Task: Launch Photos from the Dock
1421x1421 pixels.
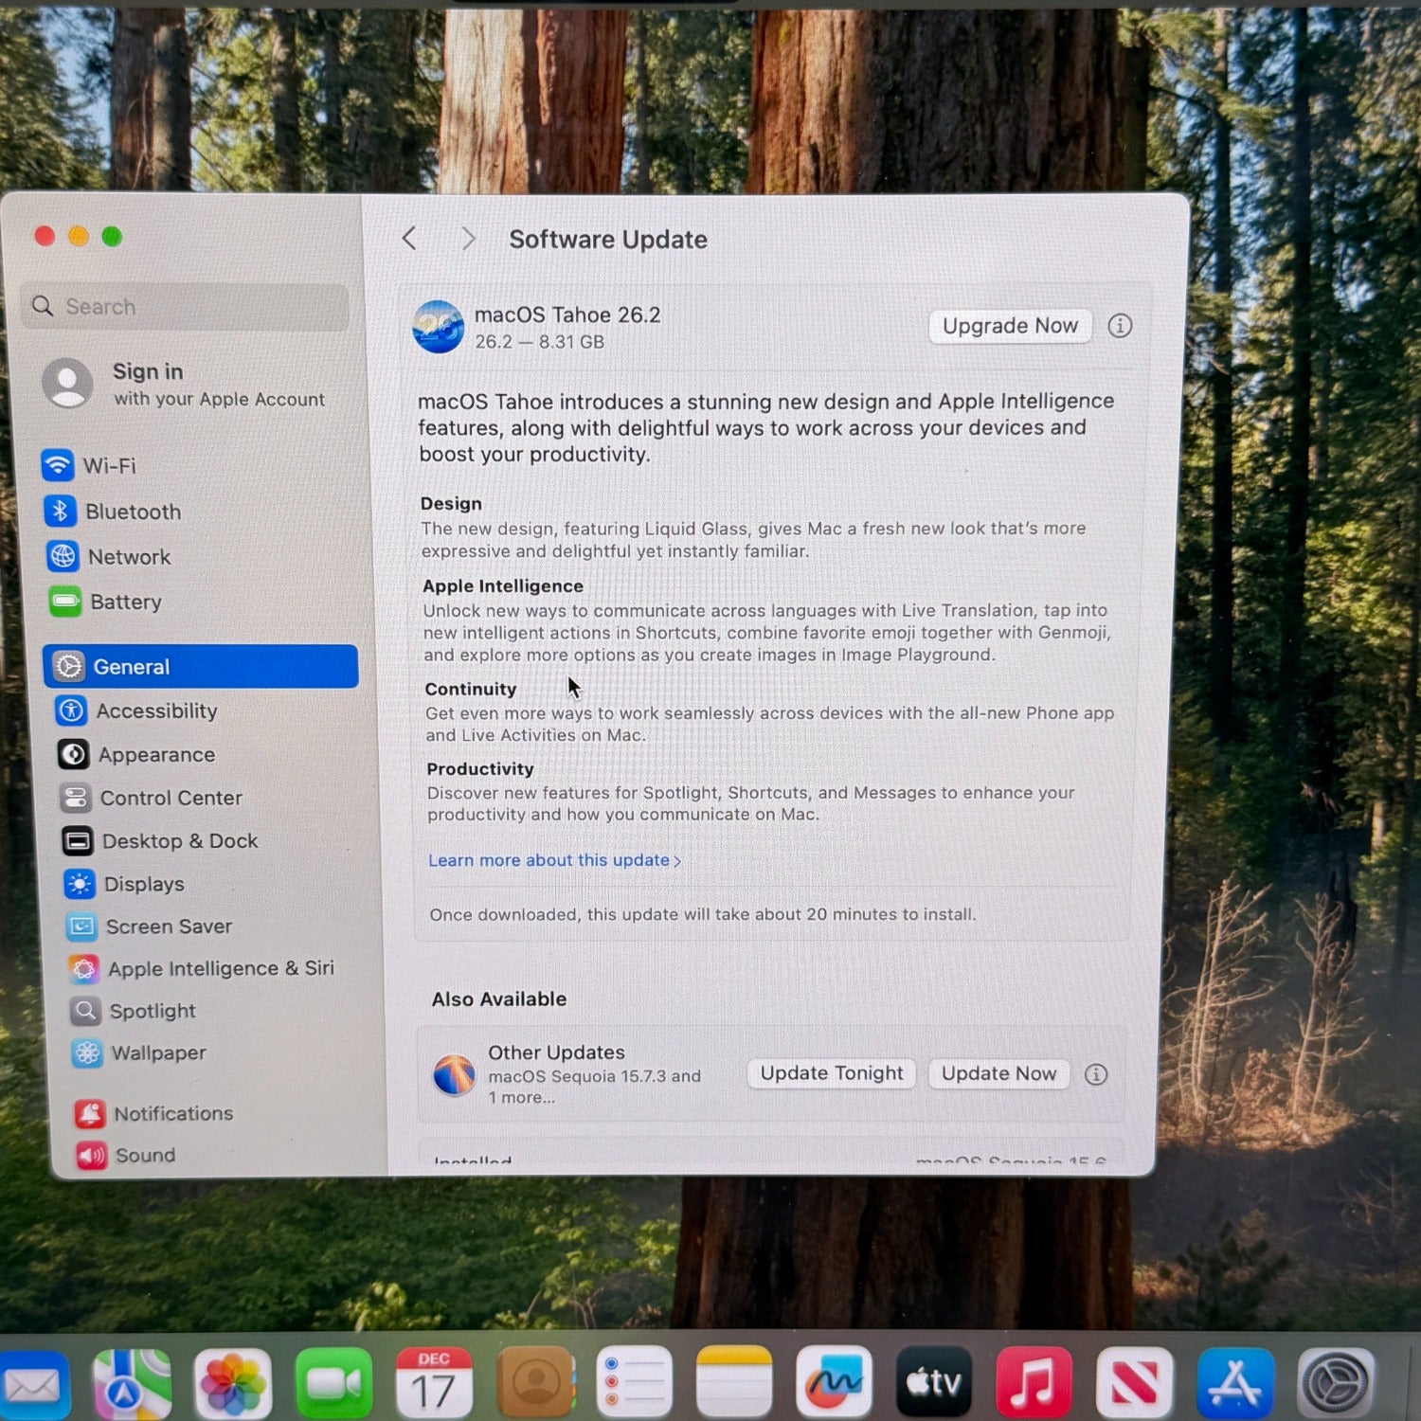Action: (x=232, y=1384)
